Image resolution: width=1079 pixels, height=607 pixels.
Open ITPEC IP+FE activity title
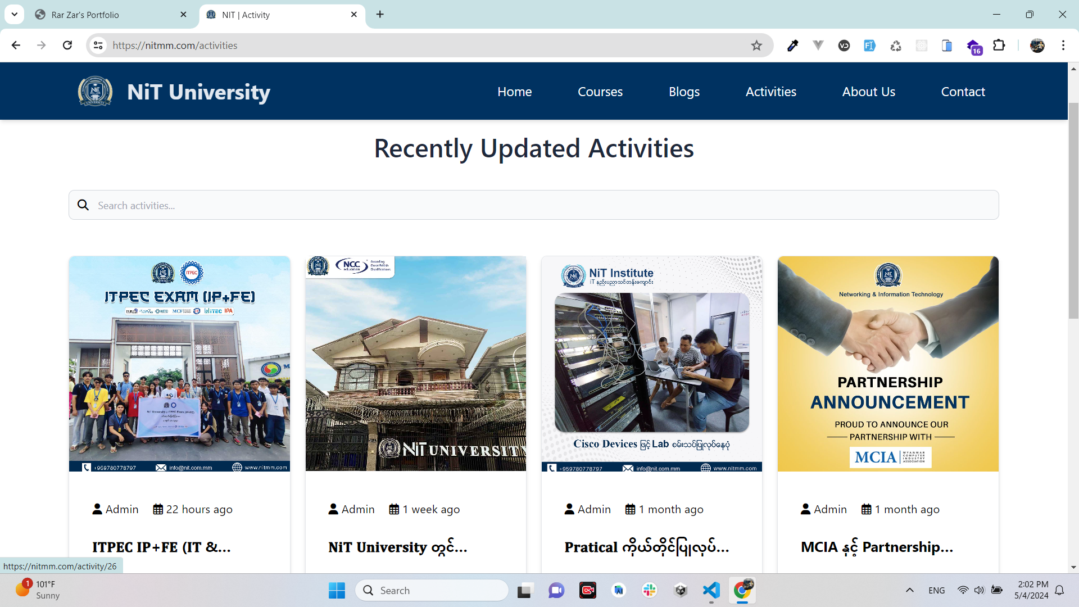[161, 547]
